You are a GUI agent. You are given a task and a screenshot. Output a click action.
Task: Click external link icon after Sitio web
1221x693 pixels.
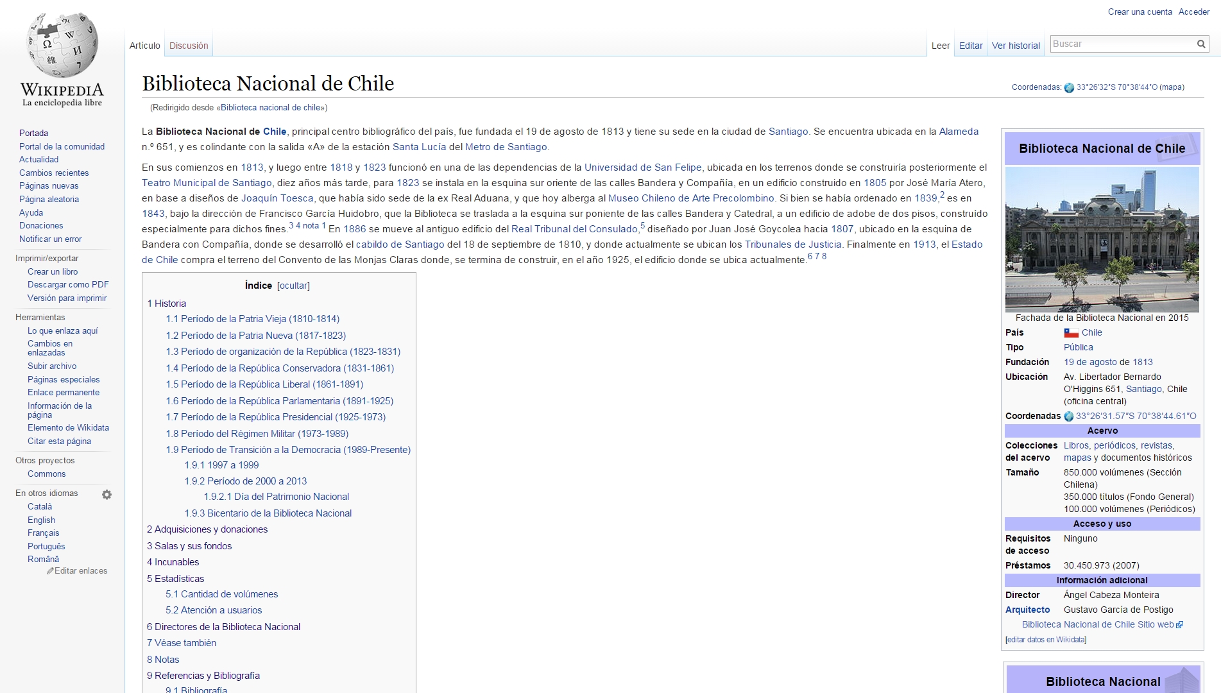point(1179,625)
